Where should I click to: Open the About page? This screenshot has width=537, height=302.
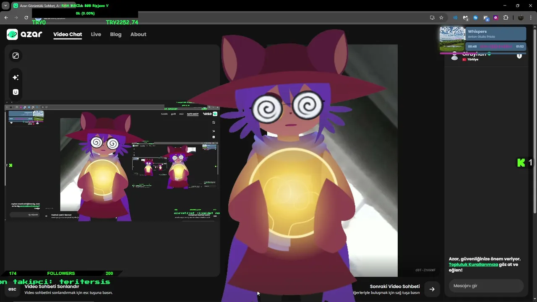138,34
